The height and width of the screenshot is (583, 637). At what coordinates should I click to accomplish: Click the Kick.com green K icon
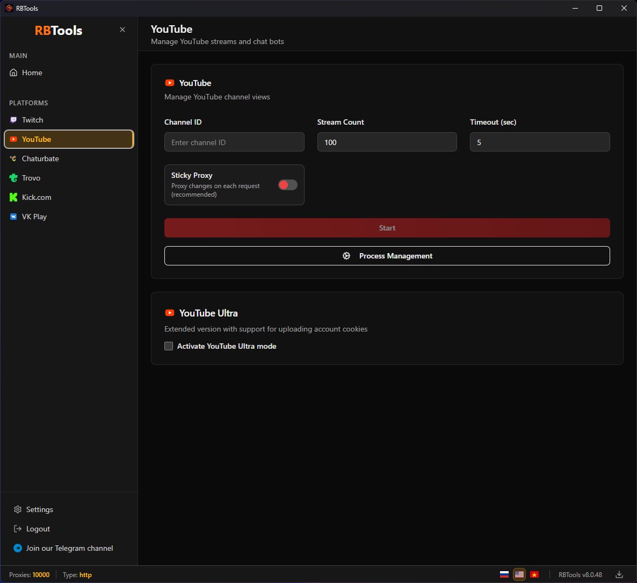(13, 197)
